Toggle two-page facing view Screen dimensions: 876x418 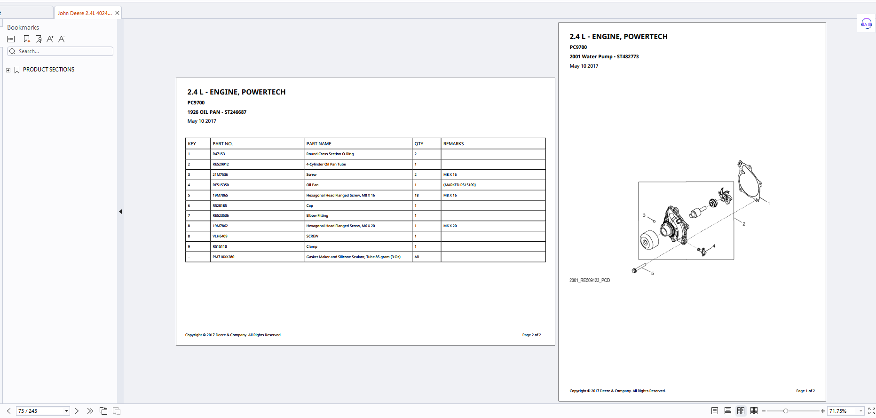(741, 411)
